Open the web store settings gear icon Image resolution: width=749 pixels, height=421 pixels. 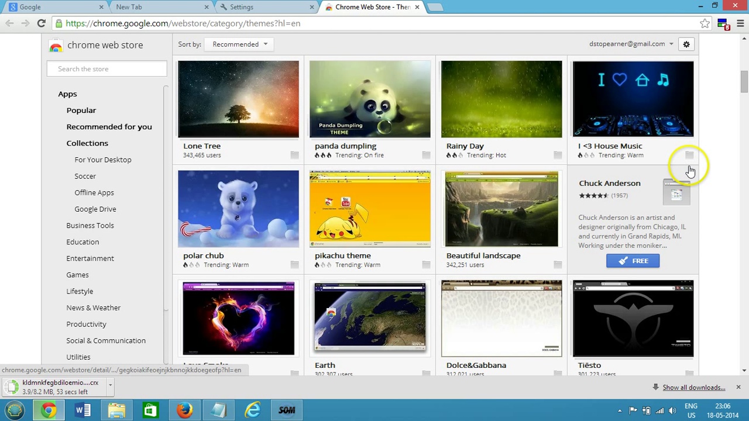(x=686, y=44)
